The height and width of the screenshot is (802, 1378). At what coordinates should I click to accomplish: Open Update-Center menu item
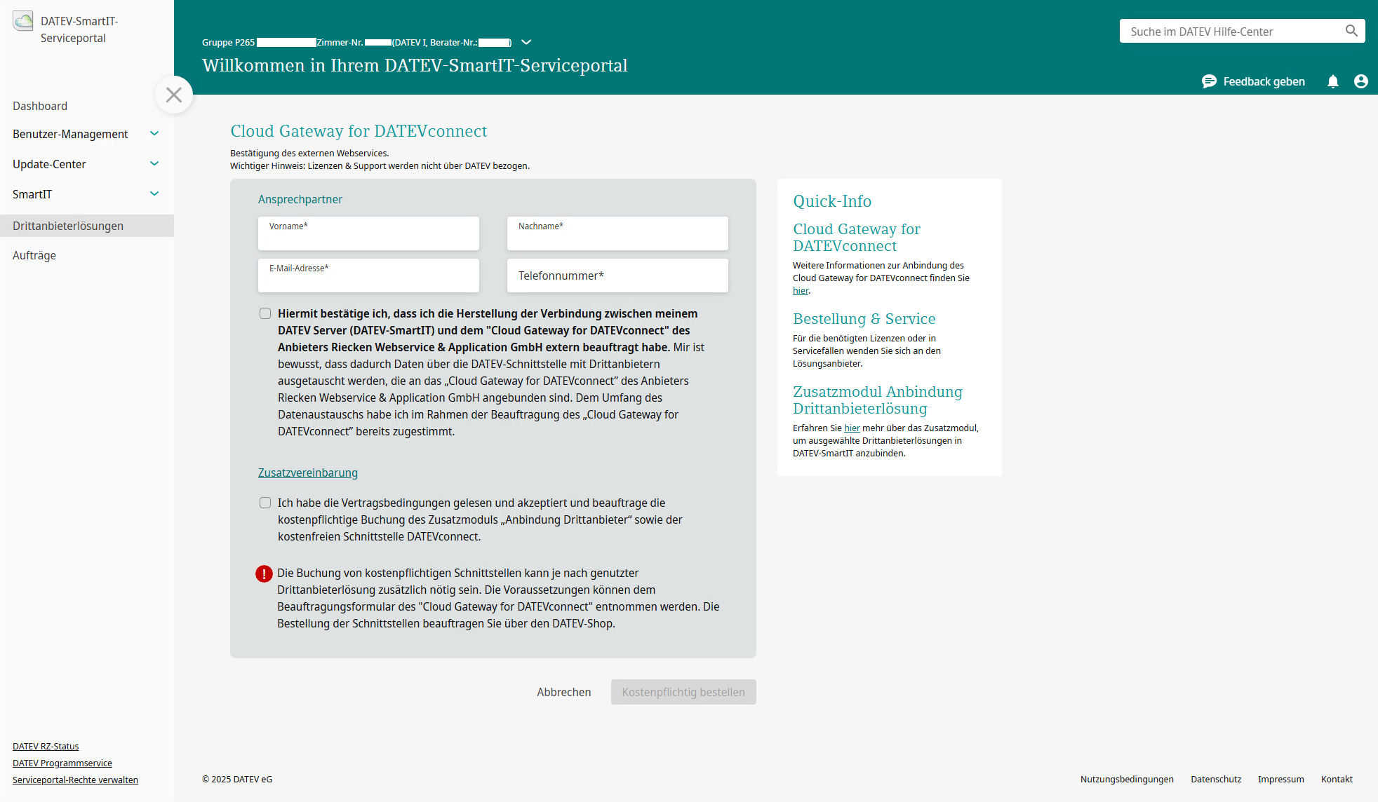[49, 164]
